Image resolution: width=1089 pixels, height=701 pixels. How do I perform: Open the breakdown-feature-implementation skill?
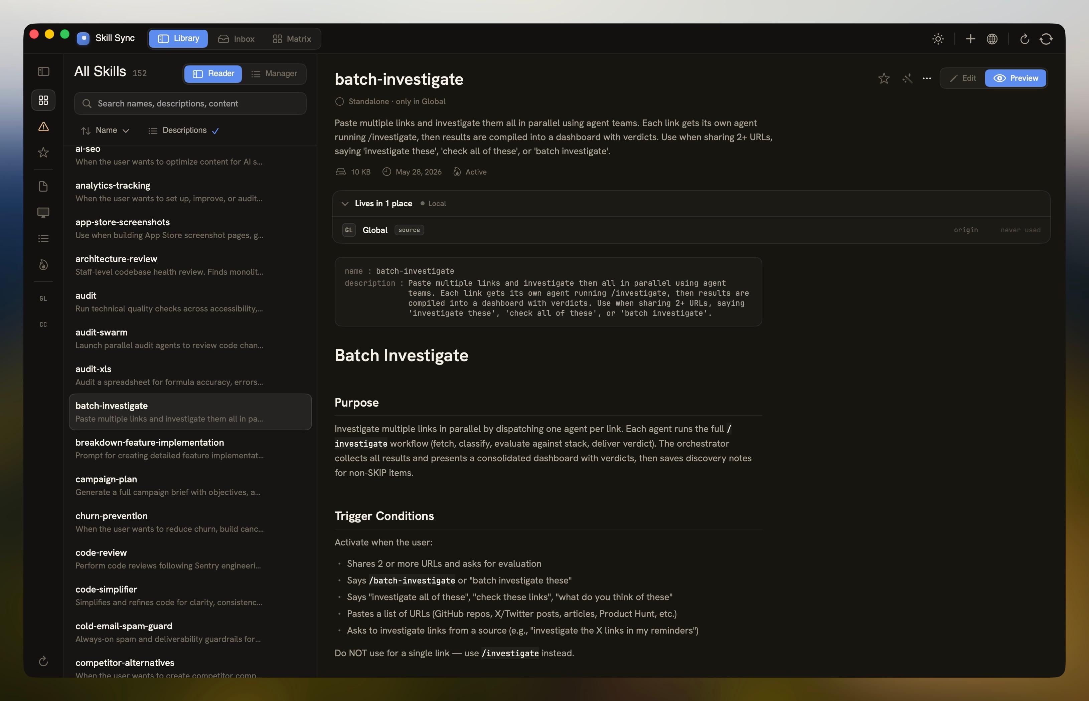click(190, 449)
